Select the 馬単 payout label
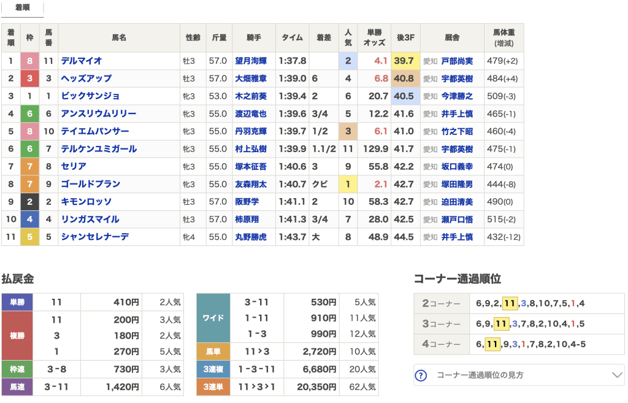The image size is (628, 403). tap(213, 351)
